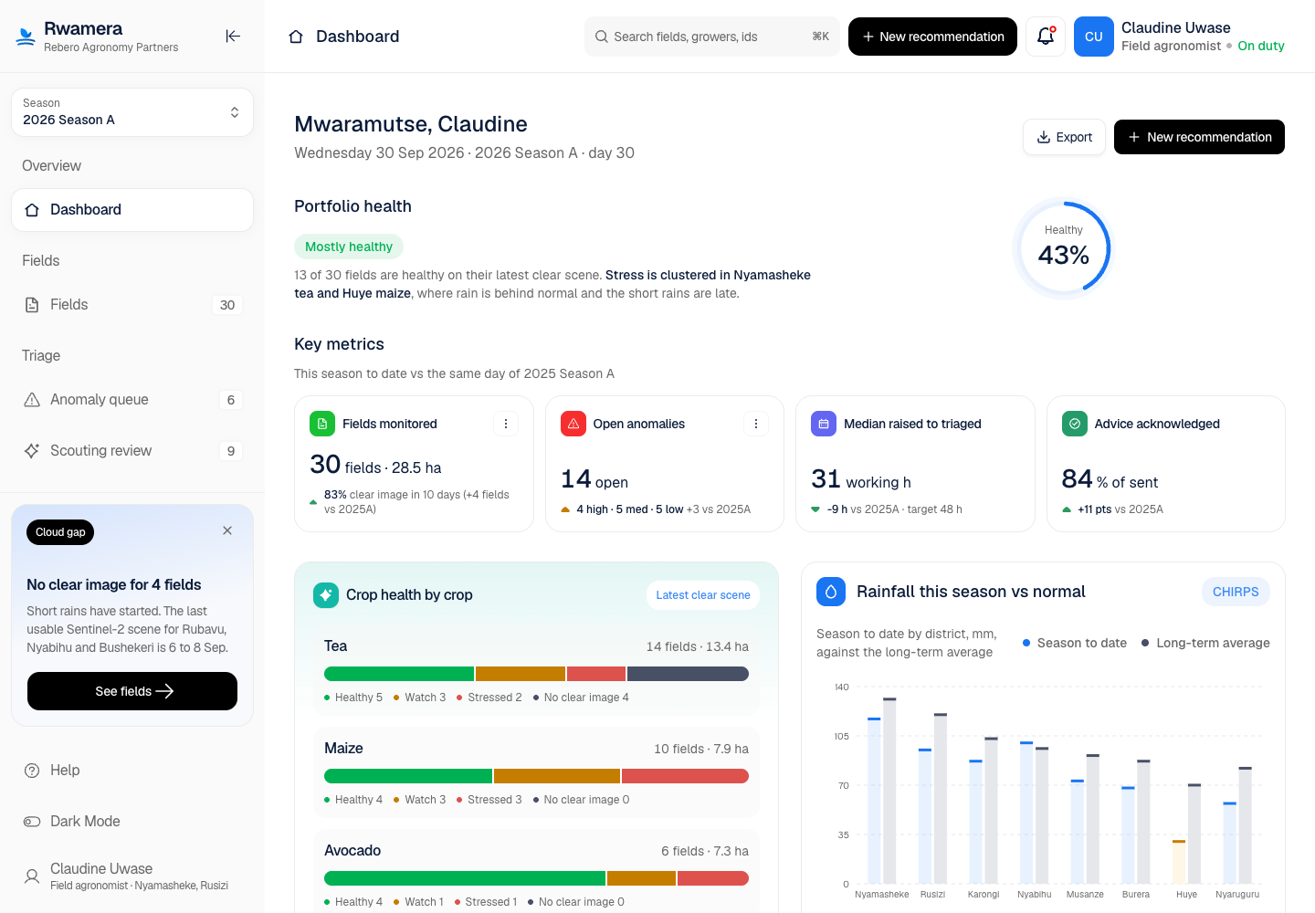Click New recommendation in the top bar
The image size is (1315, 913).
click(932, 37)
